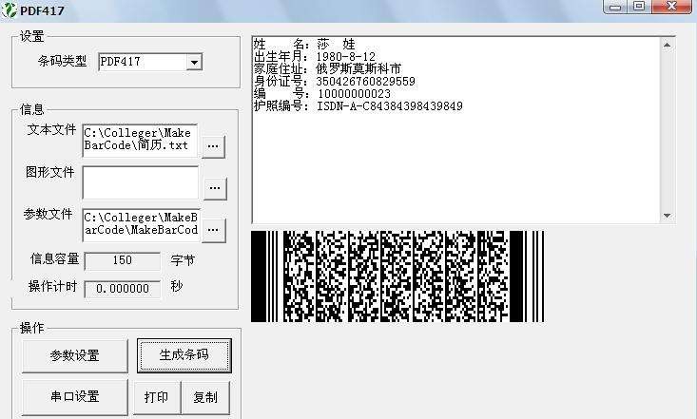Browse for 图形文件 with ellipsis button
The height and width of the screenshot is (419, 697).
tap(215, 188)
